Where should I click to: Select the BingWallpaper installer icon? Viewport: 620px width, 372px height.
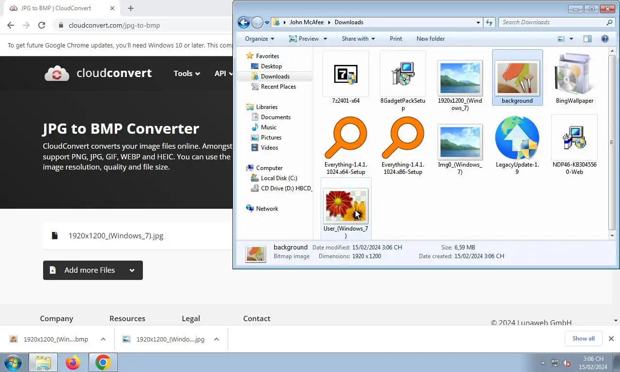[x=574, y=75]
